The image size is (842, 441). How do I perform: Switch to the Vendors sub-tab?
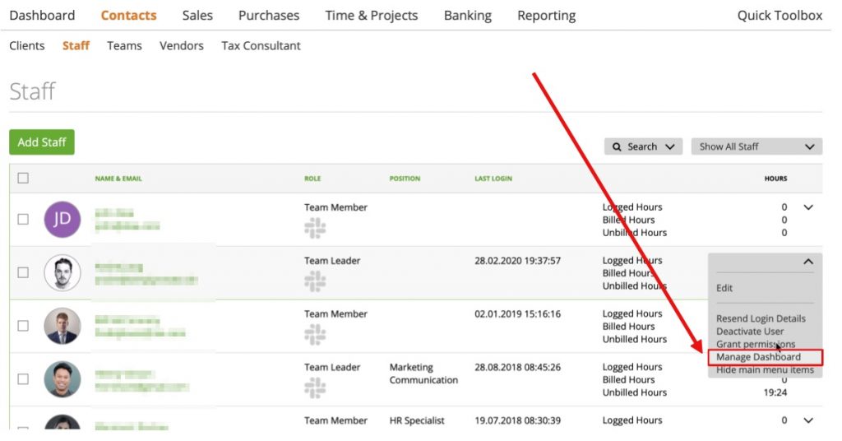[182, 45]
